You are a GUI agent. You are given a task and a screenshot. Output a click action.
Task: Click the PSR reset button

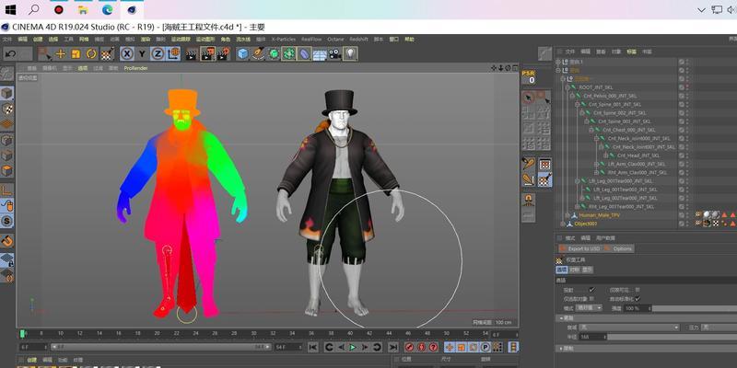528,77
